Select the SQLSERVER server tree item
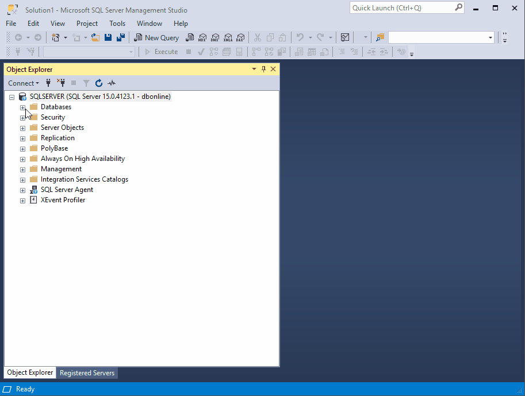The height and width of the screenshot is (396, 525). pyautogui.click(x=100, y=97)
